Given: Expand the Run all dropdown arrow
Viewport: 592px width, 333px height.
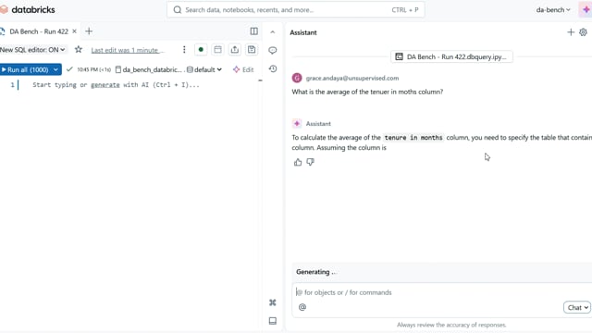Looking at the screenshot, I should [x=55, y=70].
